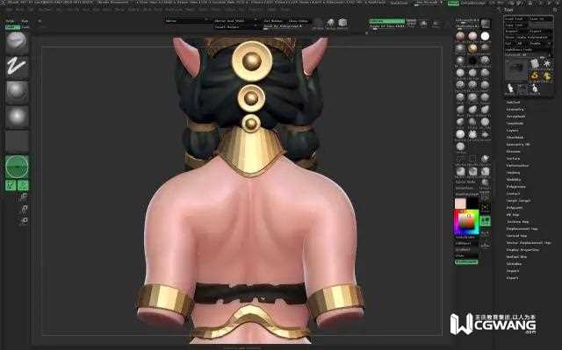The image size is (562, 350).
Task: Pick the pink main color swatch
Action: click(x=460, y=203)
